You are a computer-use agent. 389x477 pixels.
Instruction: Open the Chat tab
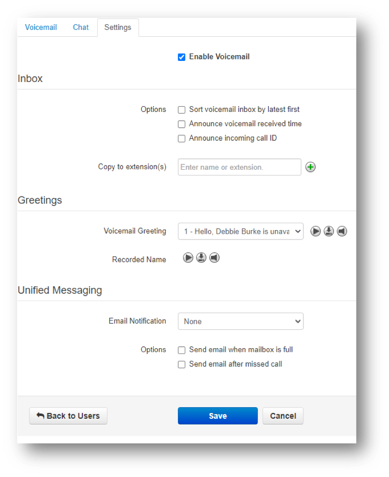[81, 27]
